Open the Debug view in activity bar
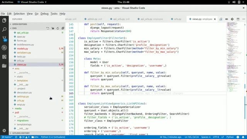Viewport: 247px width, 139px height. pyautogui.click(x=4, y=47)
